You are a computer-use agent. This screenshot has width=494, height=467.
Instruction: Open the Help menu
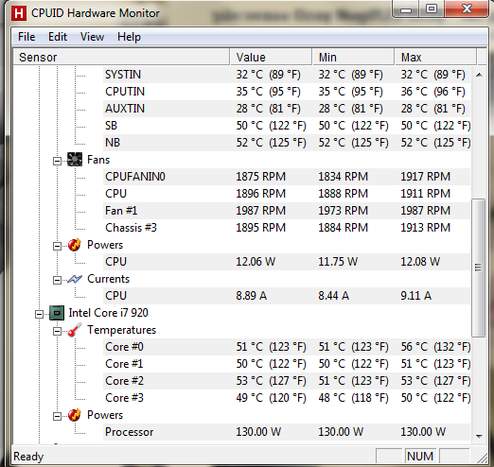(129, 37)
